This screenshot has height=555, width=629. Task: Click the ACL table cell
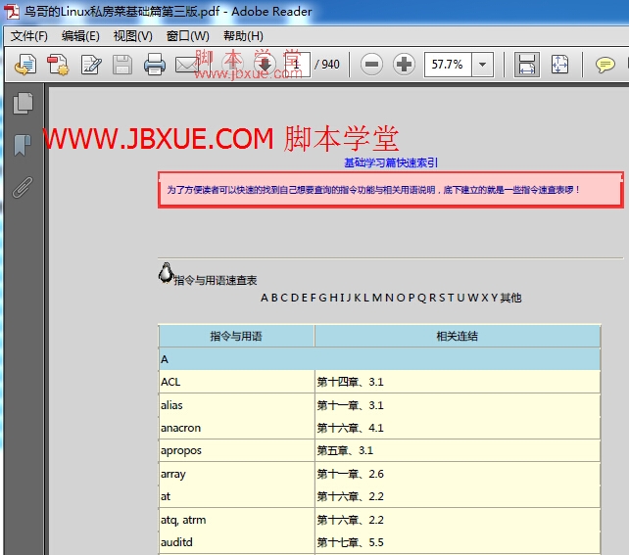[x=236, y=382]
